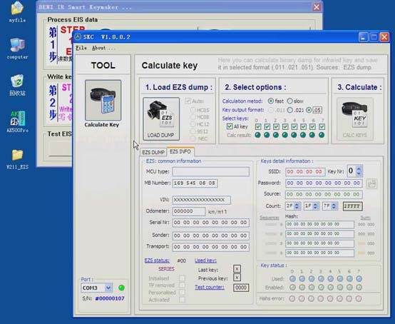The height and width of the screenshot is (324, 395).
Task: Toggle the key 7 checkbox
Action: (322, 126)
